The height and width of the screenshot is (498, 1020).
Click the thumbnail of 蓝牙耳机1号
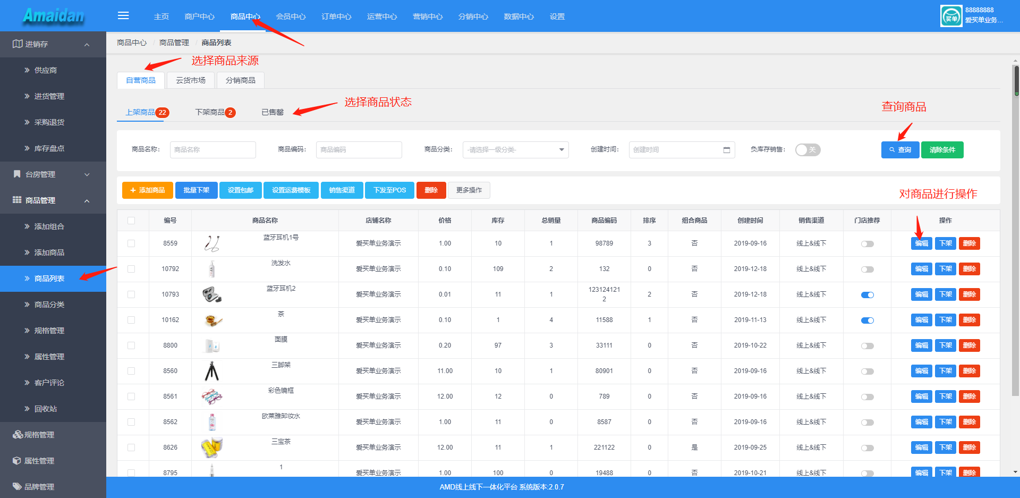click(x=212, y=244)
